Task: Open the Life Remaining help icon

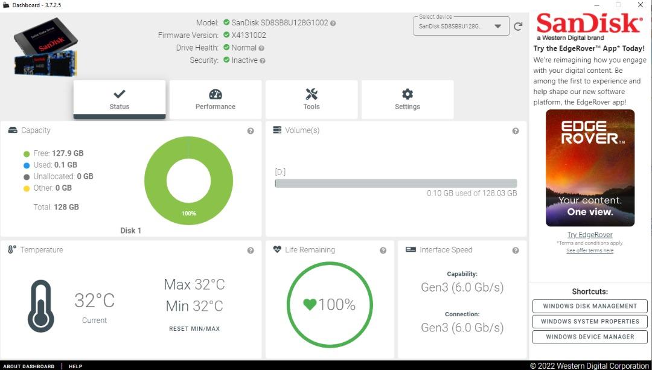Action: tap(383, 250)
